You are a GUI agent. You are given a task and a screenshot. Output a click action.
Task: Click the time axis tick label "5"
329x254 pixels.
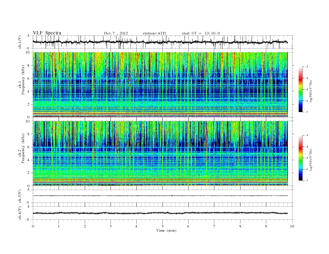[x=162, y=226]
